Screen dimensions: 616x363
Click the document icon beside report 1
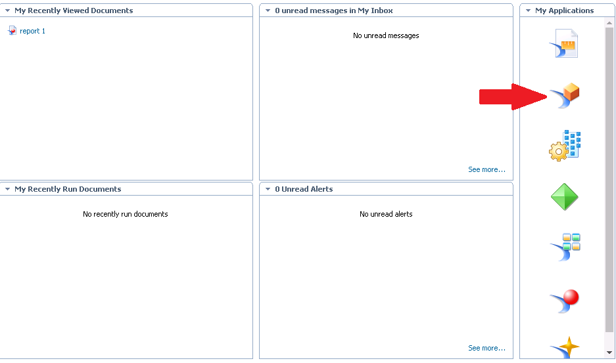12,31
